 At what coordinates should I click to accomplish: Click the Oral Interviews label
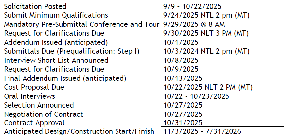coord(29,96)
